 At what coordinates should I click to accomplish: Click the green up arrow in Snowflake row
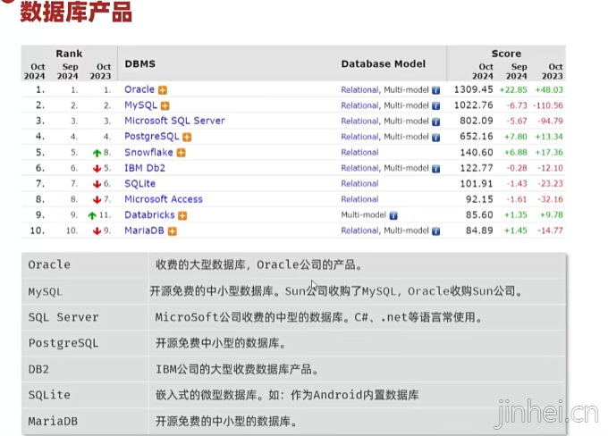click(97, 153)
